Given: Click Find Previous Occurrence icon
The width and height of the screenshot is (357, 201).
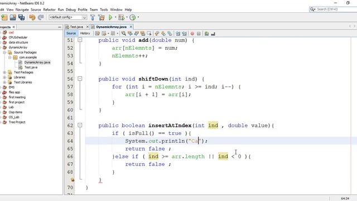Looking at the screenshot, I should coord(130,33).
